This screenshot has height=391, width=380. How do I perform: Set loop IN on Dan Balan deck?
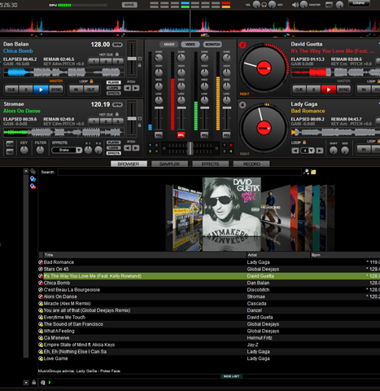click(76, 90)
